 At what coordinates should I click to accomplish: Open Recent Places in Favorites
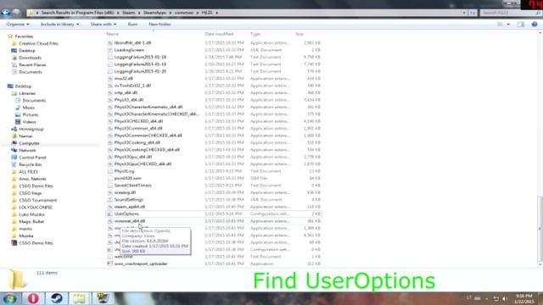[32, 64]
